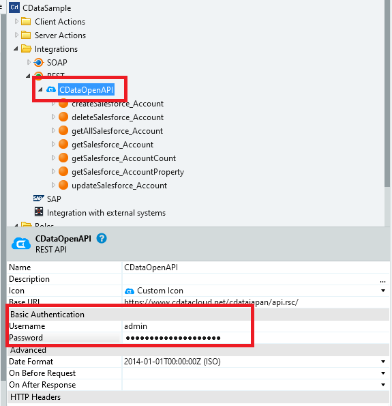This screenshot has width=392, height=406.
Task: Select updateSalesforce_Account method label
Action: [119, 186]
